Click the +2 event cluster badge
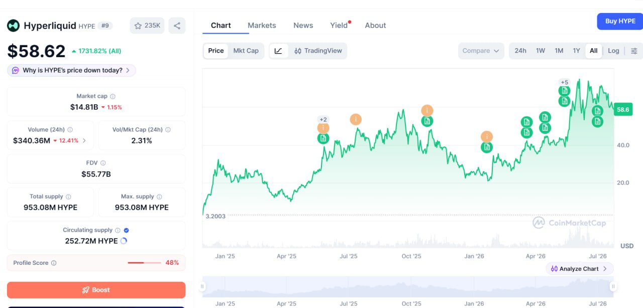The image size is (643, 308). click(323, 119)
